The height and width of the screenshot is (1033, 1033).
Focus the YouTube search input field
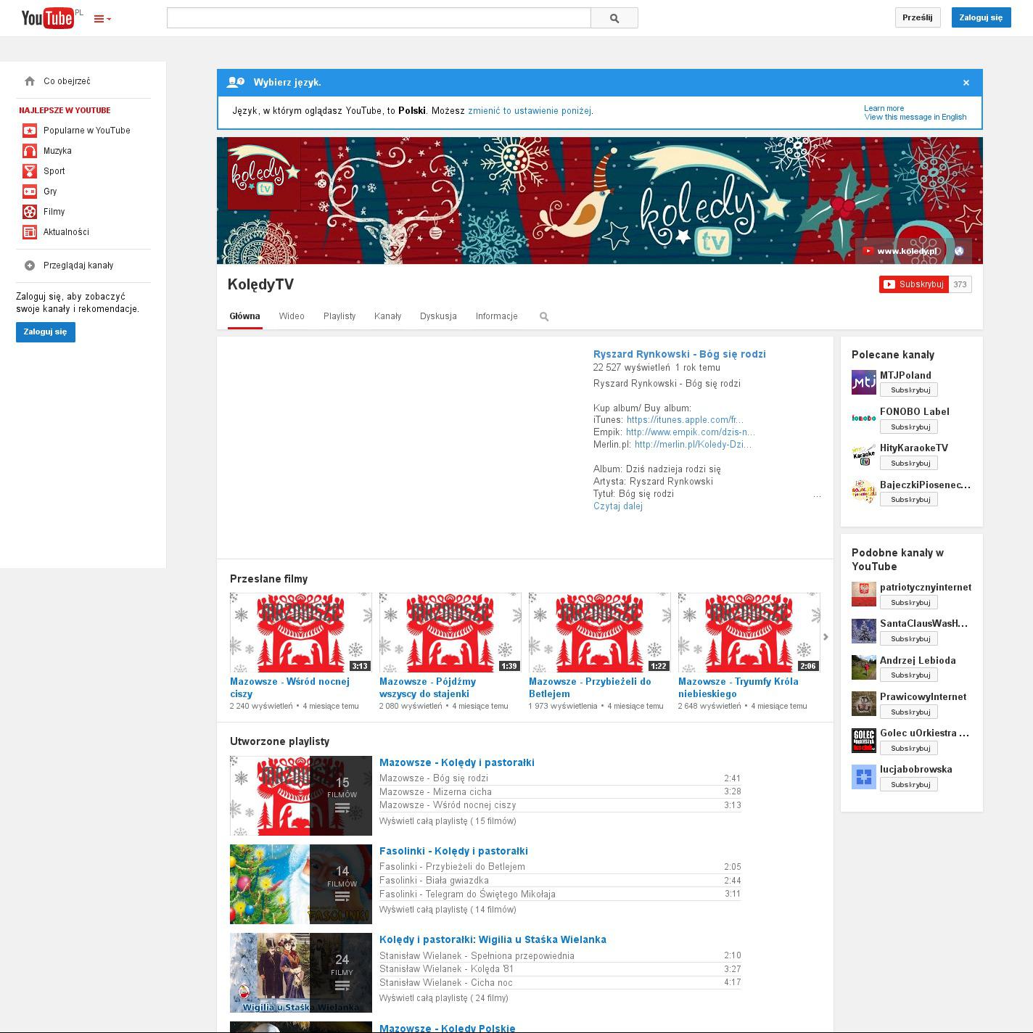click(379, 18)
